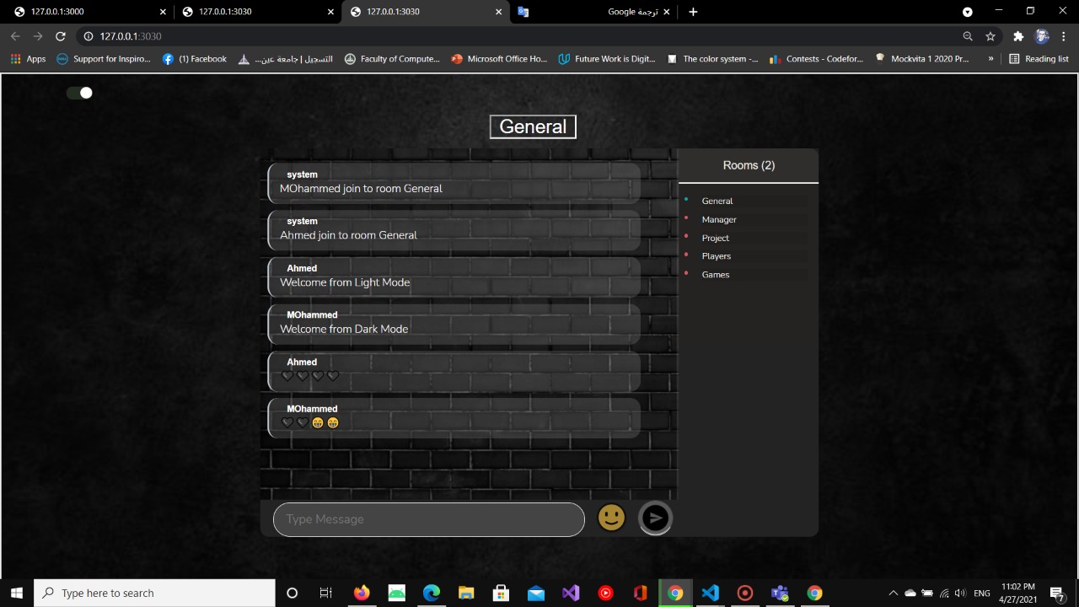Join the Project room
This screenshot has height=607, width=1079.
[x=716, y=238]
